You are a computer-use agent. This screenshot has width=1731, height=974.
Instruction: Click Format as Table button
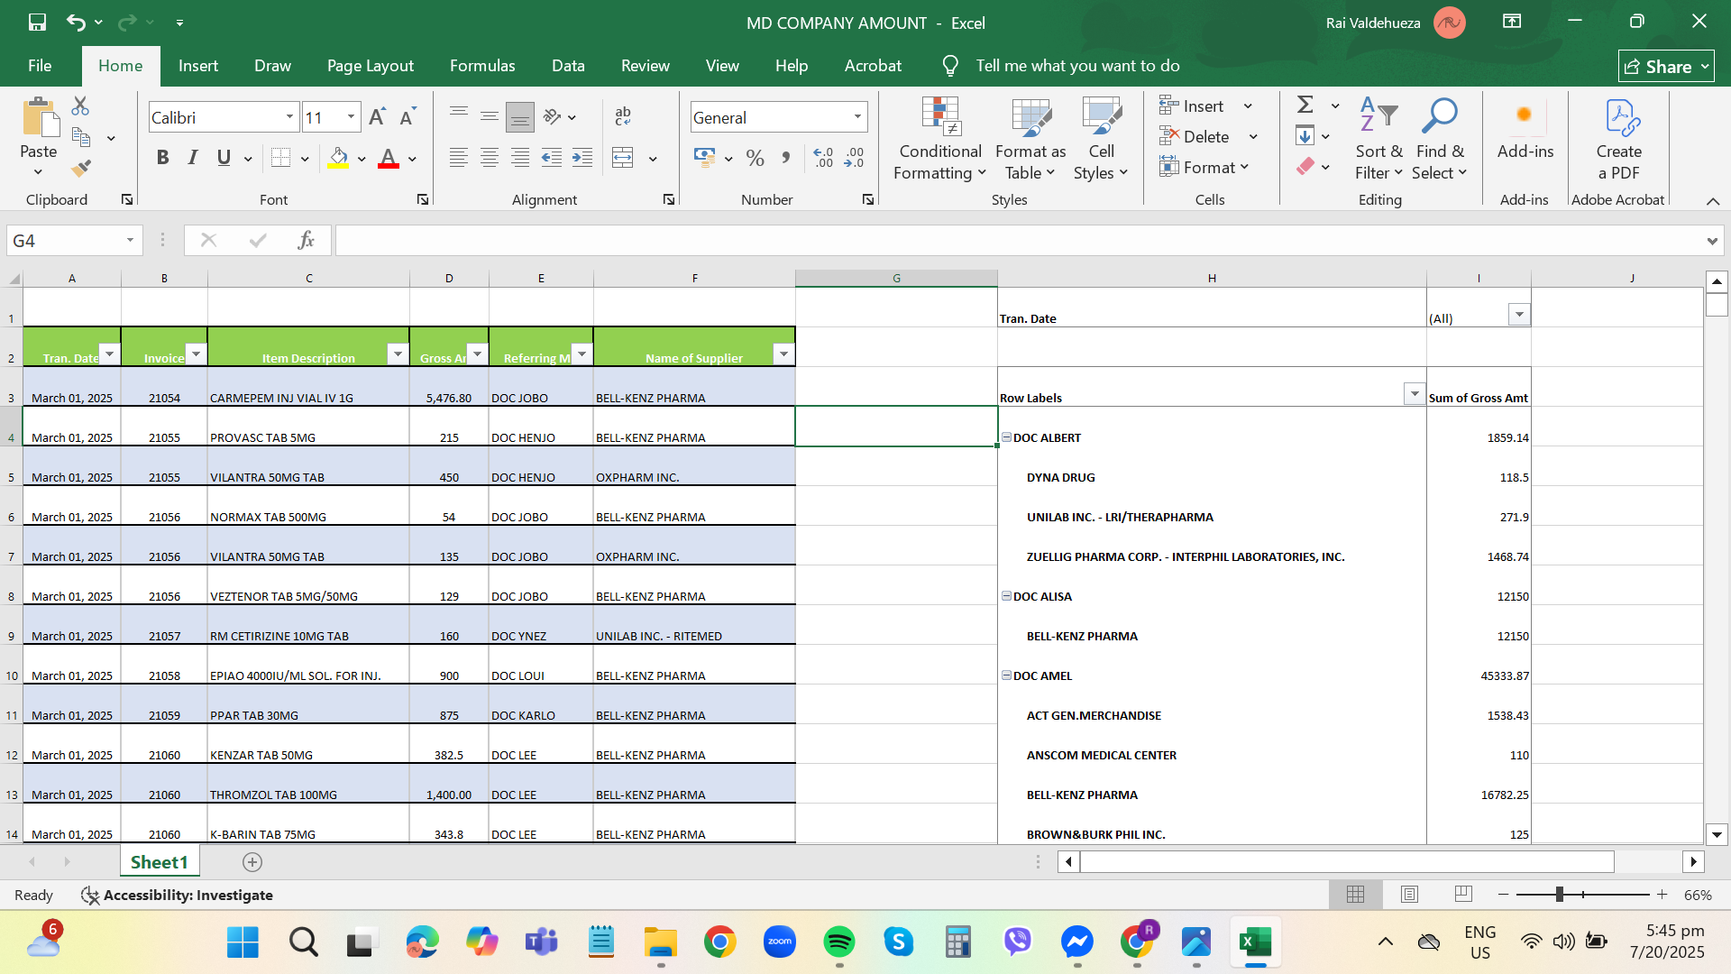pos(1030,140)
